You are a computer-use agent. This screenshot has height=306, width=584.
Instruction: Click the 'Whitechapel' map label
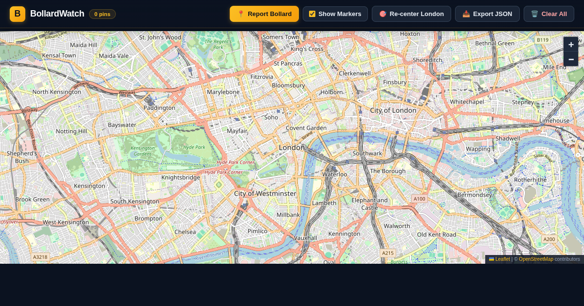467,102
